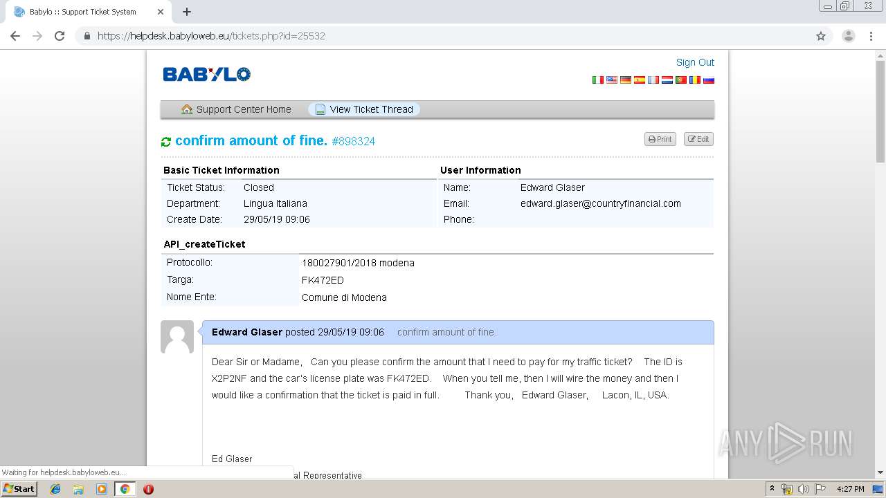Open the Windows Start menu
Image resolution: width=886 pixels, height=498 pixels.
(x=19, y=489)
